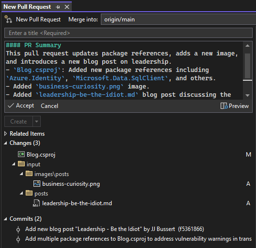Click the commit node icon for f5361866
Image resolution: width=256 pixels, height=248 pixels.
18,230
